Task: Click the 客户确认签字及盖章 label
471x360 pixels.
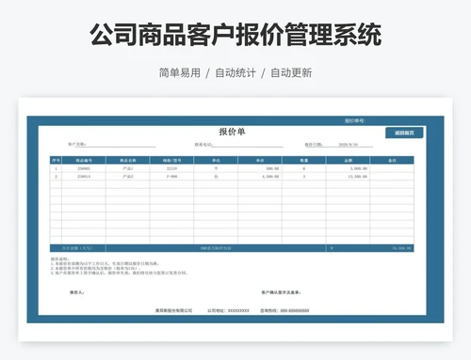Action: click(281, 292)
